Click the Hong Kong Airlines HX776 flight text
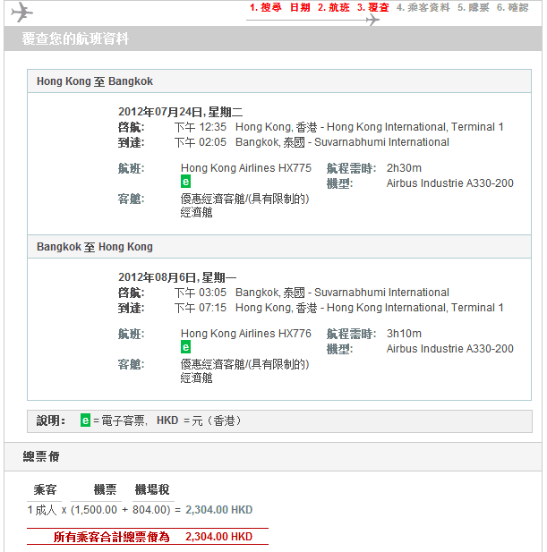The image size is (547, 552). [x=246, y=334]
